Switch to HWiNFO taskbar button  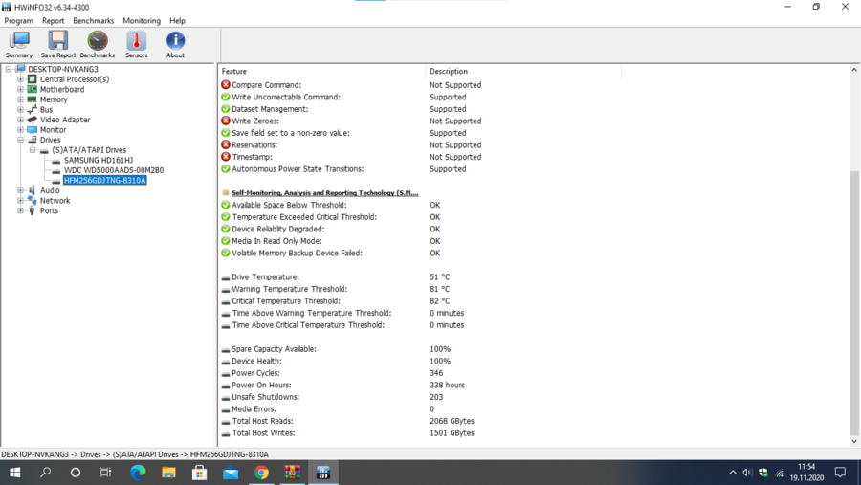click(323, 473)
